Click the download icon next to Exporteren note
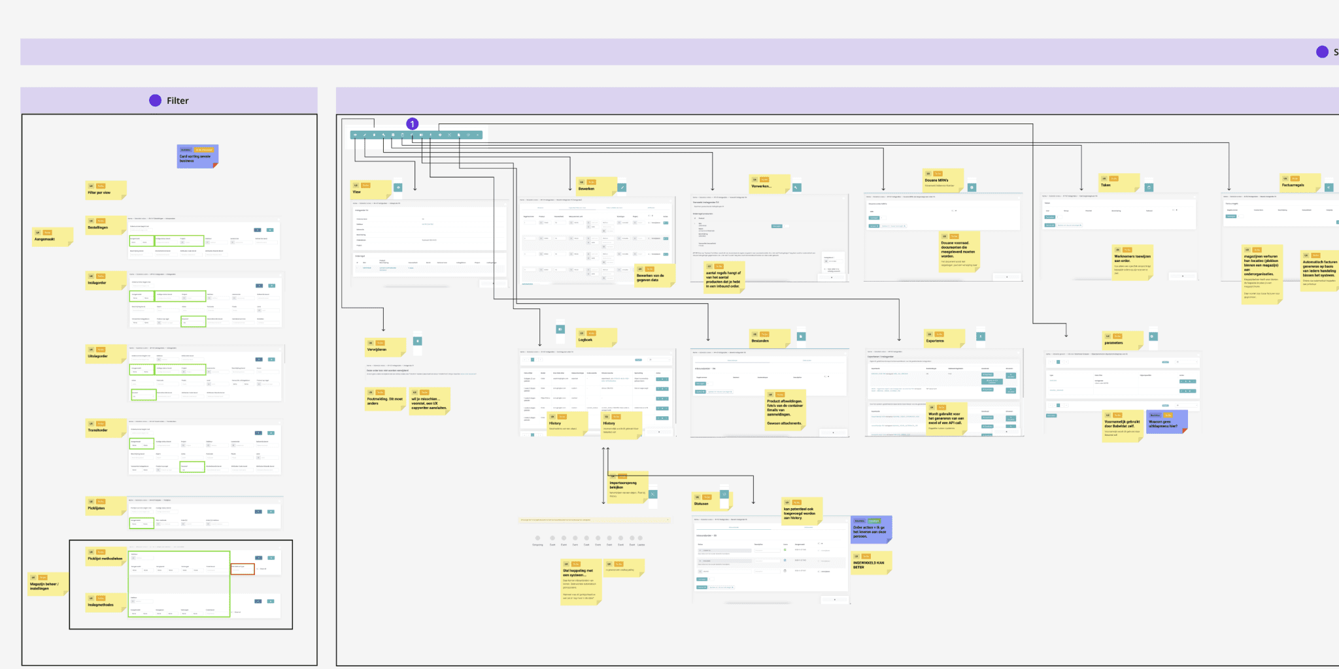The height and width of the screenshot is (669, 1339). 981,336
